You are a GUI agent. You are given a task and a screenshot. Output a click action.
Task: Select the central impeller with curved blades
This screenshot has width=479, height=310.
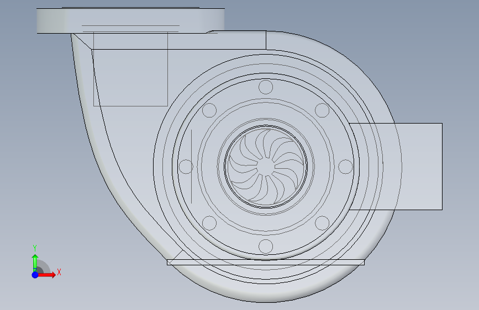(266, 167)
